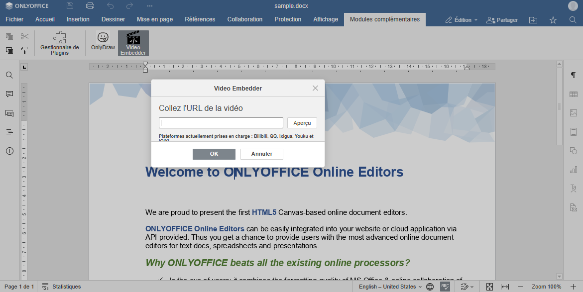Open the track changes dropdown in status bar
The image size is (583, 292).
467,287
